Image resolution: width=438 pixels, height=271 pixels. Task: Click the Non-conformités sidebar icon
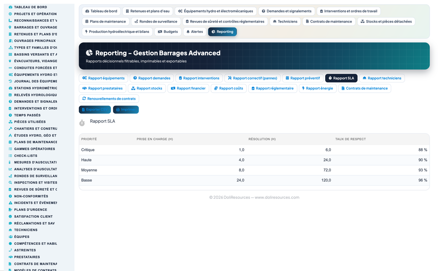10,196
